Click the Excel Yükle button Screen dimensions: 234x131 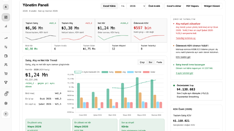[x=109, y=6]
